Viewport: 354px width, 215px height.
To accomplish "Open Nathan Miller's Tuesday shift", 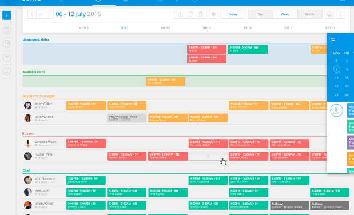I will (x=126, y=156).
